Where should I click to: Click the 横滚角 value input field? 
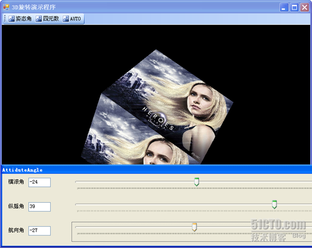point(39,182)
